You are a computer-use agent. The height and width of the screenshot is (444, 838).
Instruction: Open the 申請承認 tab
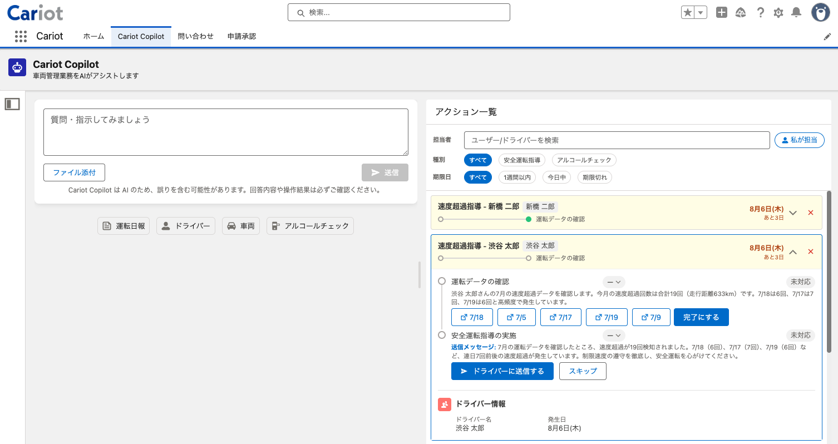pyautogui.click(x=242, y=36)
